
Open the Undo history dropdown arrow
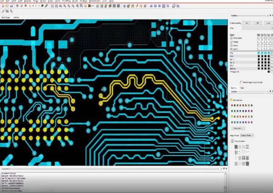click(x=33, y=6)
